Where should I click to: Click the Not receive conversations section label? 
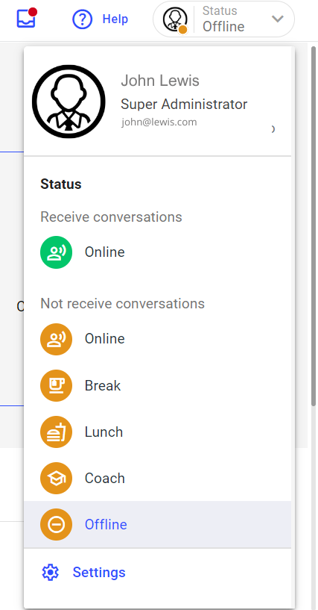pos(123,303)
